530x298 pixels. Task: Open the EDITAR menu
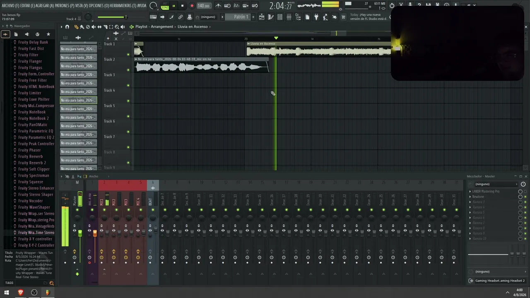pos(28,6)
